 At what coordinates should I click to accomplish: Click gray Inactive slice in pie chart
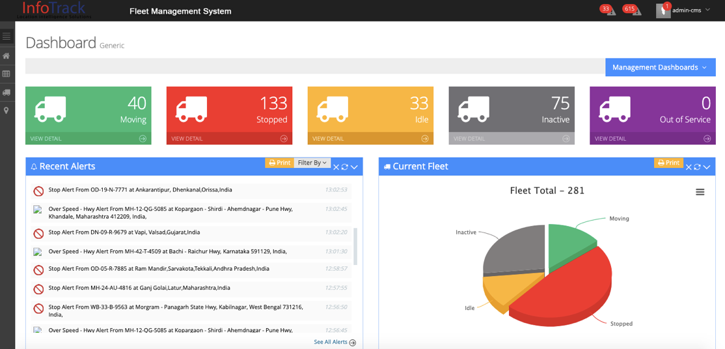pyautogui.click(x=517, y=251)
